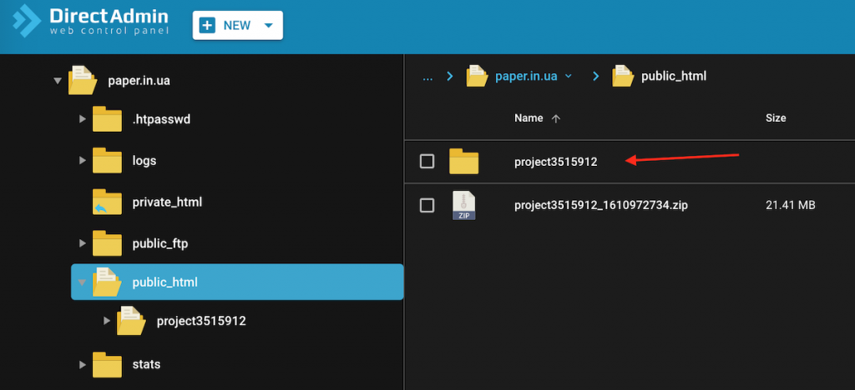The image size is (855, 390).
Task: Click the project3515912 folder icon in file list
Action: coord(463,162)
